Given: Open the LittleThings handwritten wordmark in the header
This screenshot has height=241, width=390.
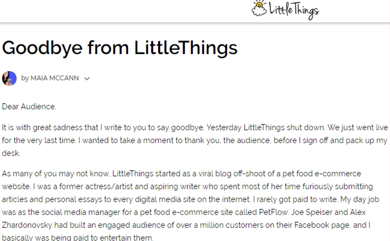Looking at the screenshot, I should (x=294, y=10).
